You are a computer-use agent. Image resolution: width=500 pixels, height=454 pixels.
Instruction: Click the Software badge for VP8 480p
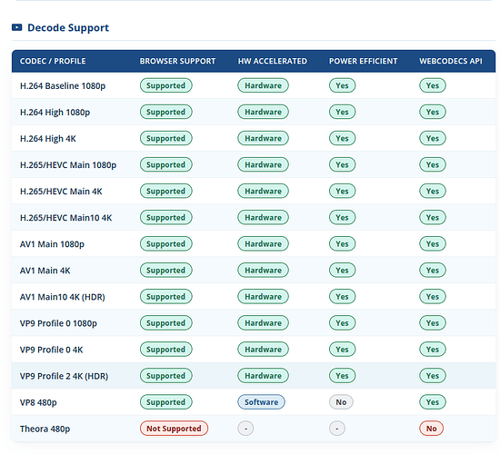(x=261, y=402)
